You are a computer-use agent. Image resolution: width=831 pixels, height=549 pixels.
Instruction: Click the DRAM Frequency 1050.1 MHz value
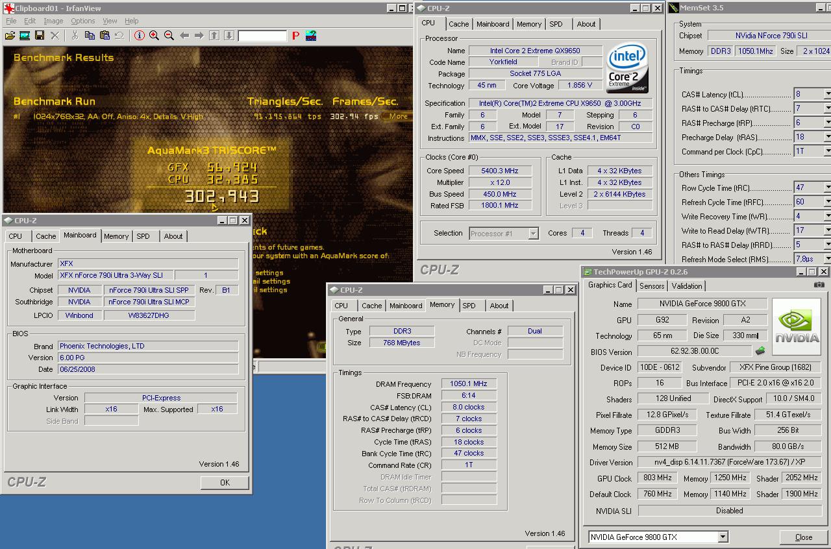[469, 384]
